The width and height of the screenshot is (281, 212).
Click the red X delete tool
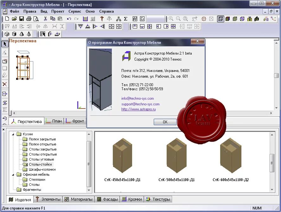click(x=5, y=84)
